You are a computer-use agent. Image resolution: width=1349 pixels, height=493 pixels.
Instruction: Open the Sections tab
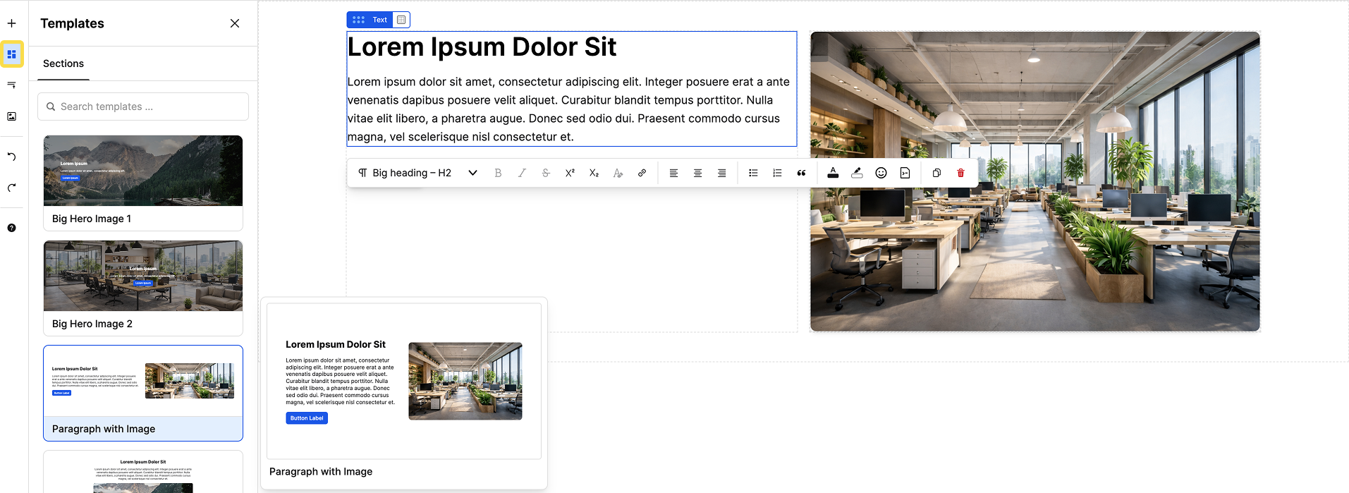point(63,63)
